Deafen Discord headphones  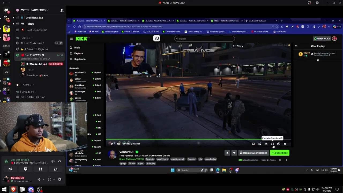tap(49, 179)
